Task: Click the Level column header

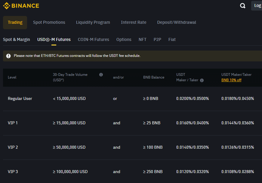Action: click(12, 77)
